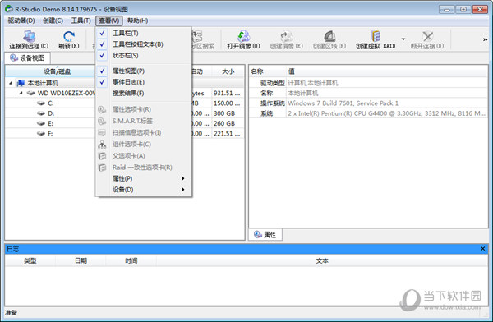493x322 pixels.
Task: Select the Intel Pentium CPU G4400 value
Action: [386, 113]
